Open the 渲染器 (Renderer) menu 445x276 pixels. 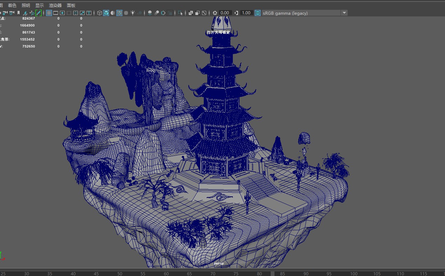[x=55, y=5]
